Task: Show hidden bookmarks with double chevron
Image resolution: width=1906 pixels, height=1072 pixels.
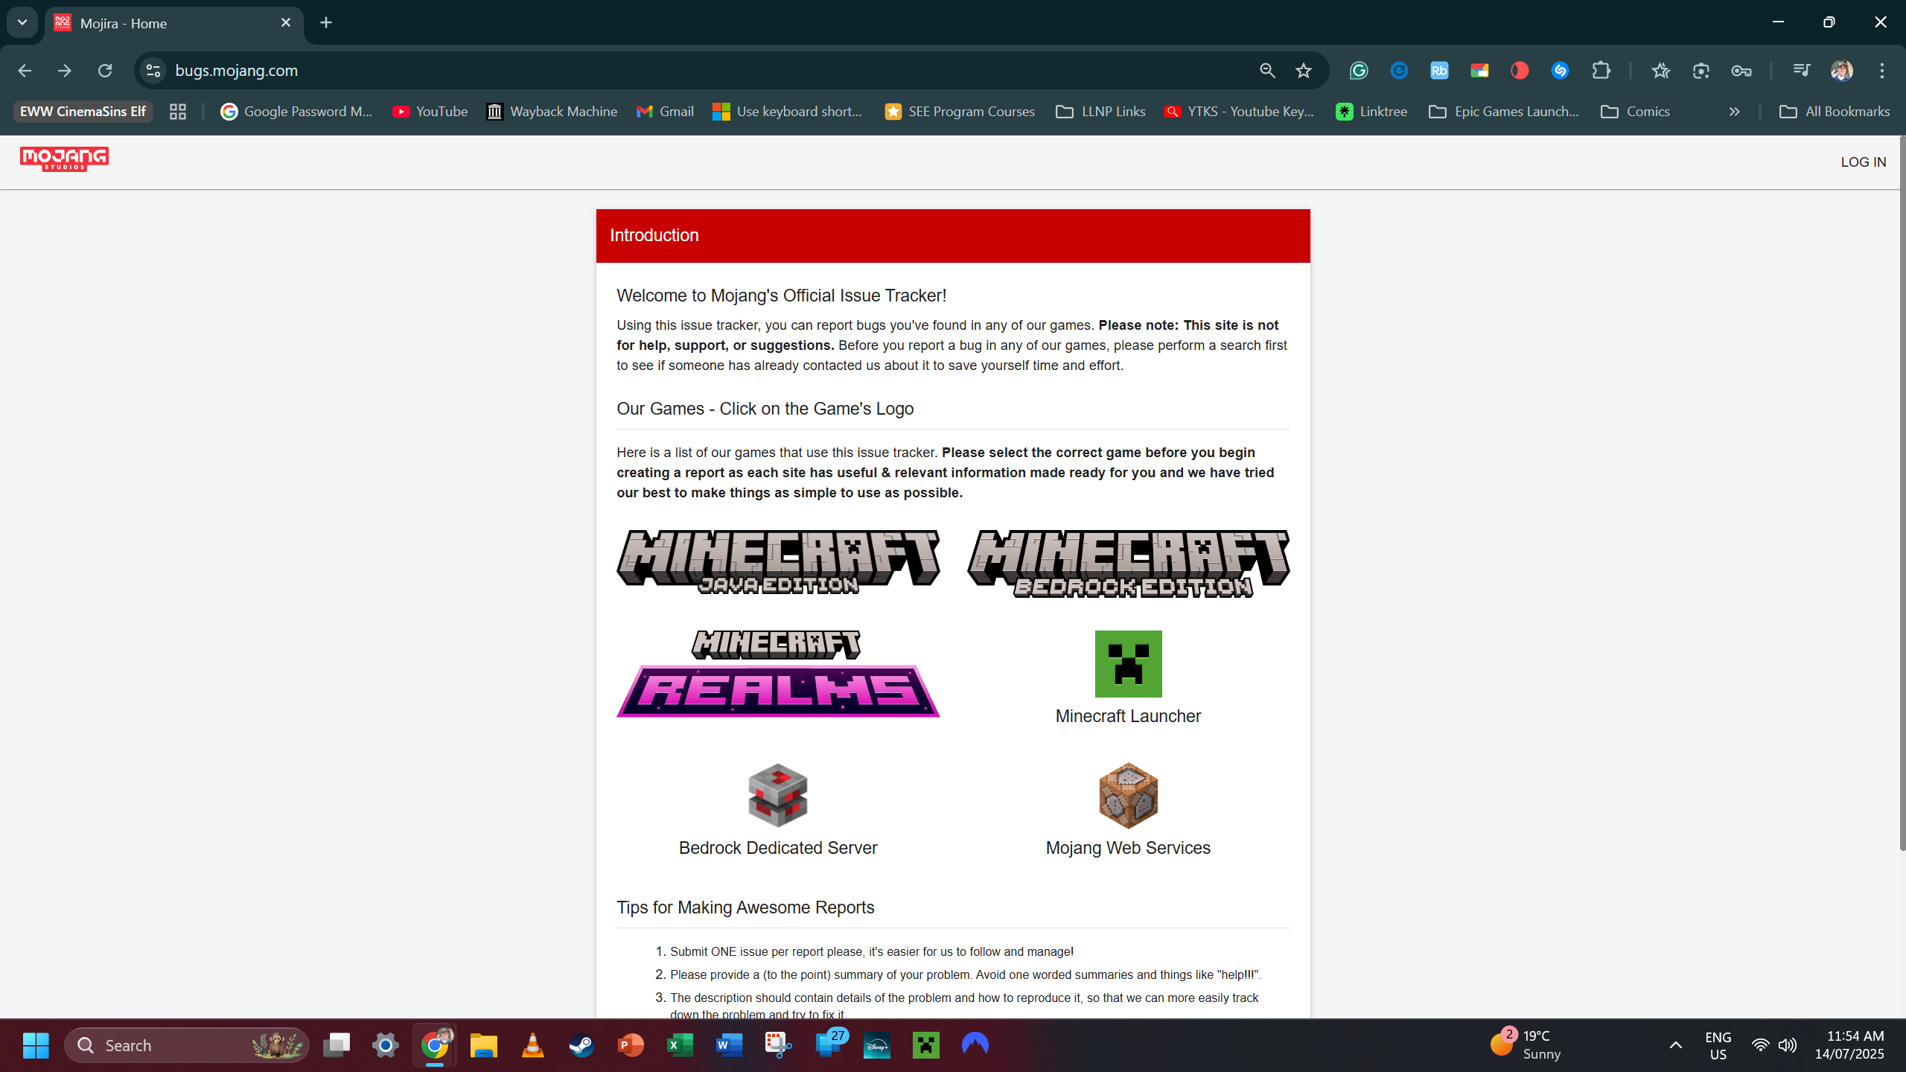Action: click(x=1734, y=112)
